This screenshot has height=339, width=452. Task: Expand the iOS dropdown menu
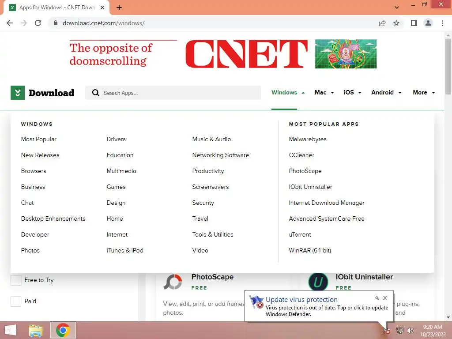353,93
